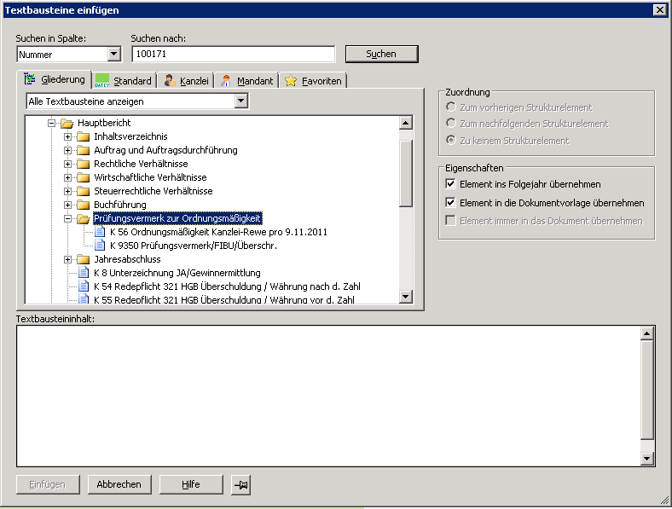This screenshot has height=509, width=672.
Task: Select the Zu keinem Strukturelement radio option
Action: coord(450,140)
